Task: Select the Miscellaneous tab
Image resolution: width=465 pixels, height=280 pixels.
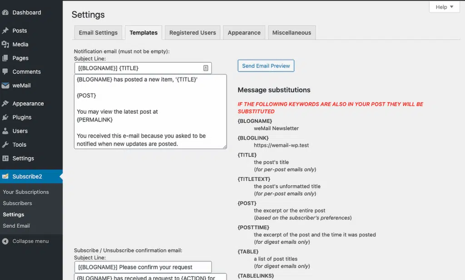Action: coord(292,33)
